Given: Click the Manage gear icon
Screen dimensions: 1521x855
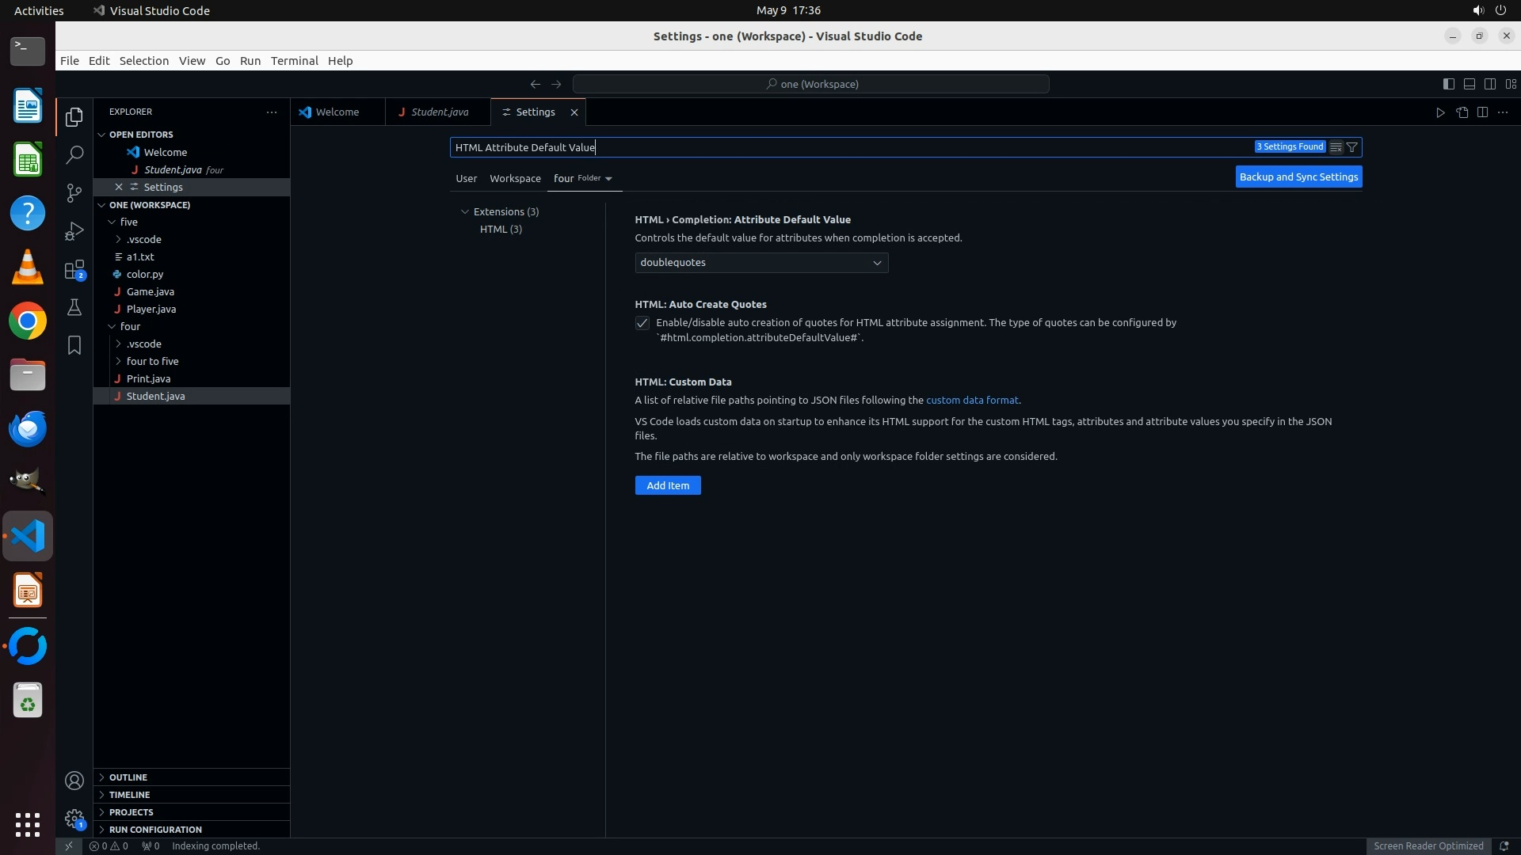Looking at the screenshot, I should [74, 819].
